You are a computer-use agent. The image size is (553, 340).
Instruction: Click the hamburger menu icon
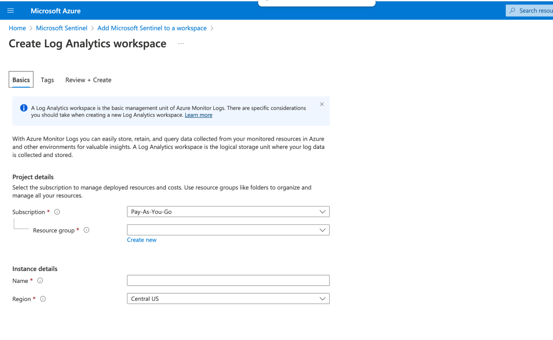11,11
